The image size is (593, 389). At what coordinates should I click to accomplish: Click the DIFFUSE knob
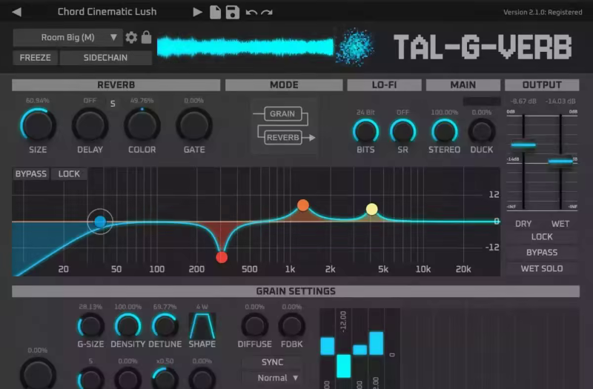254,326
